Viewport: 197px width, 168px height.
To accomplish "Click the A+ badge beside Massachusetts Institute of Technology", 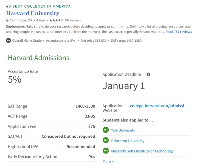I will pyautogui.click(x=106, y=151).
